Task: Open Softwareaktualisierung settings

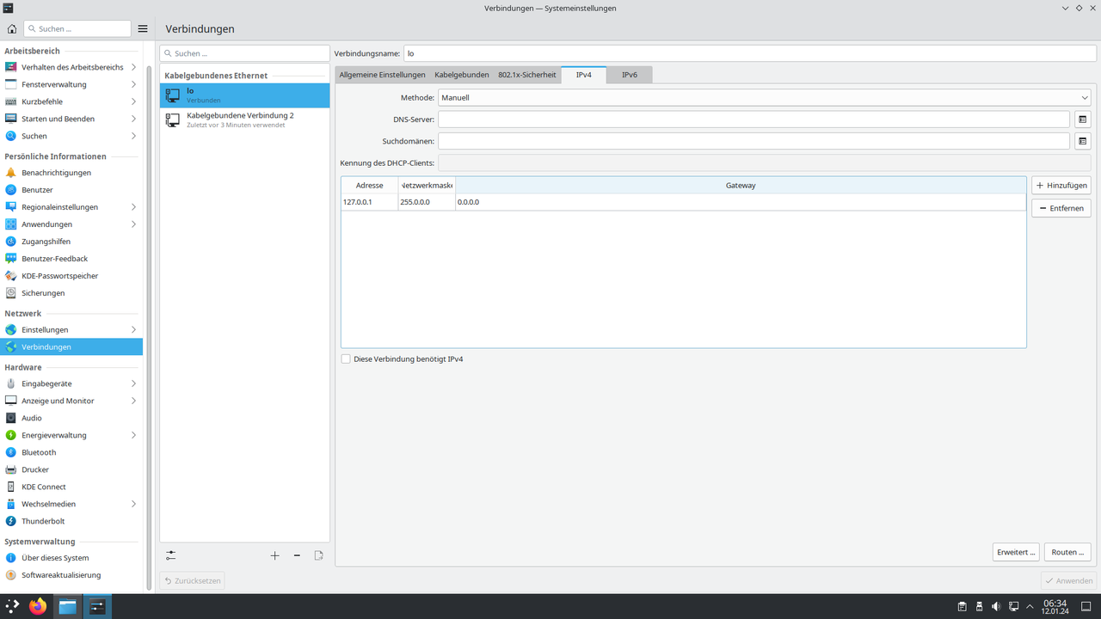Action: [71, 575]
